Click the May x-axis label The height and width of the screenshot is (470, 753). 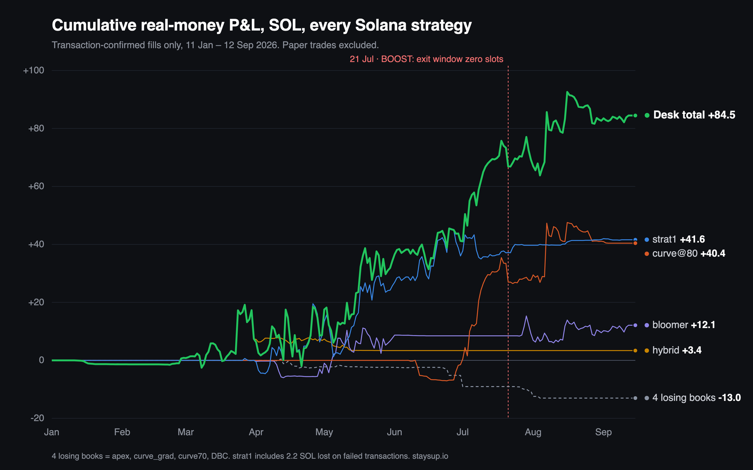pyautogui.click(x=324, y=432)
